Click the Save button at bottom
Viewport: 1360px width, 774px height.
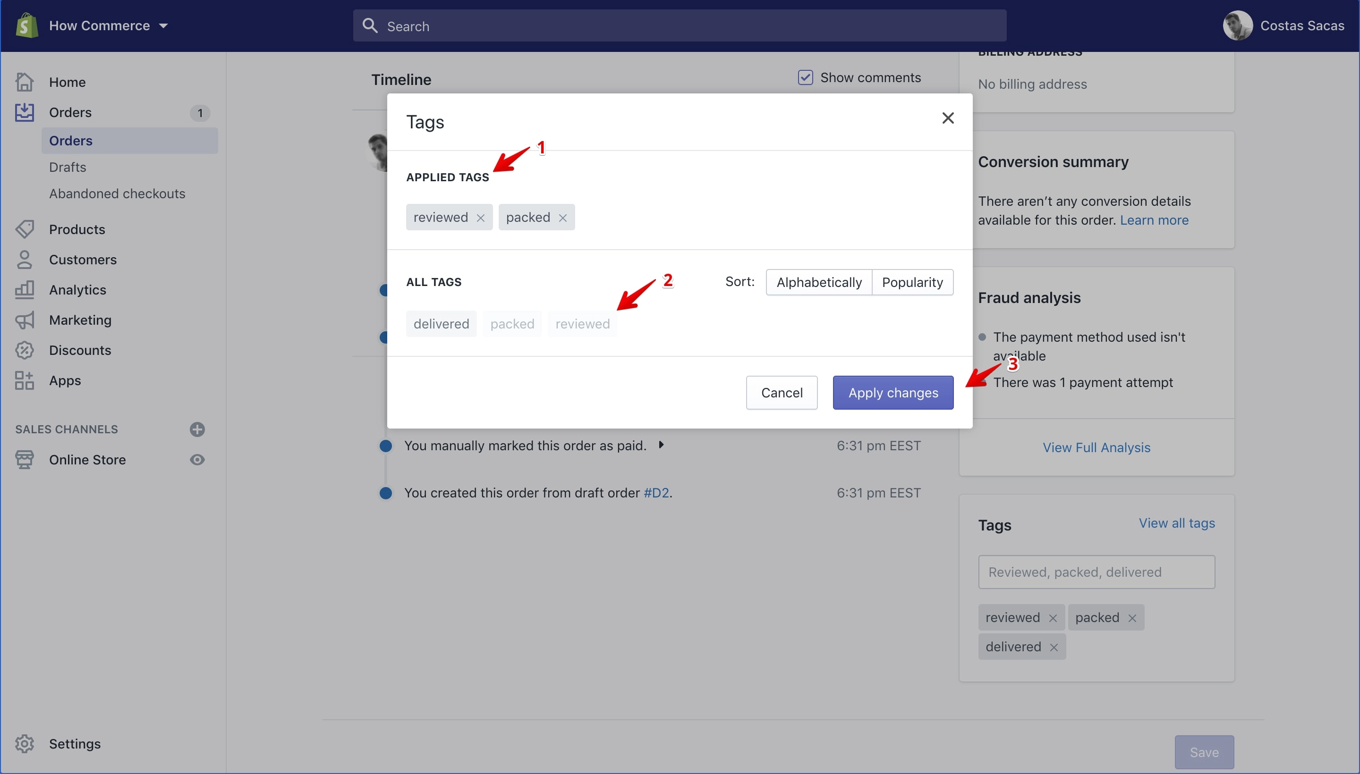point(1204,752)
